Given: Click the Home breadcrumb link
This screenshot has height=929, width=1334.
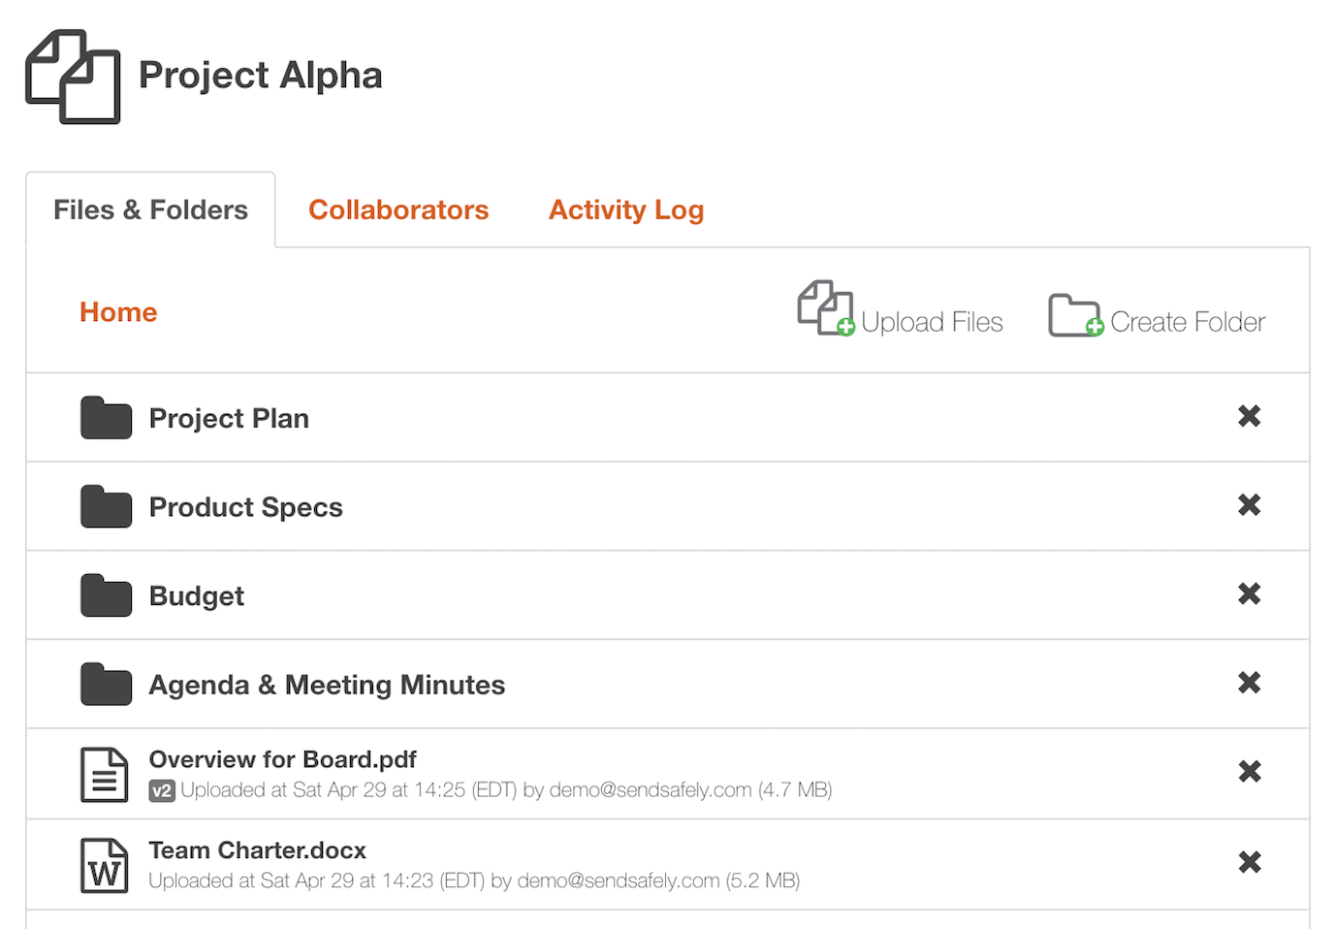Looking at the screenshot, I should click(x=118, y=312).
